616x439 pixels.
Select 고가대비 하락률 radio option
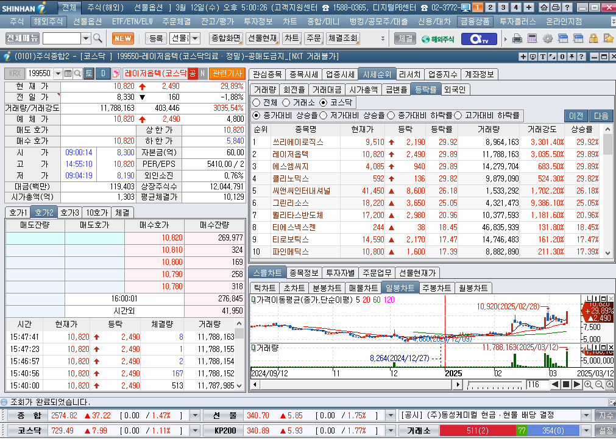pyautogui.click(x=458, y=116)
